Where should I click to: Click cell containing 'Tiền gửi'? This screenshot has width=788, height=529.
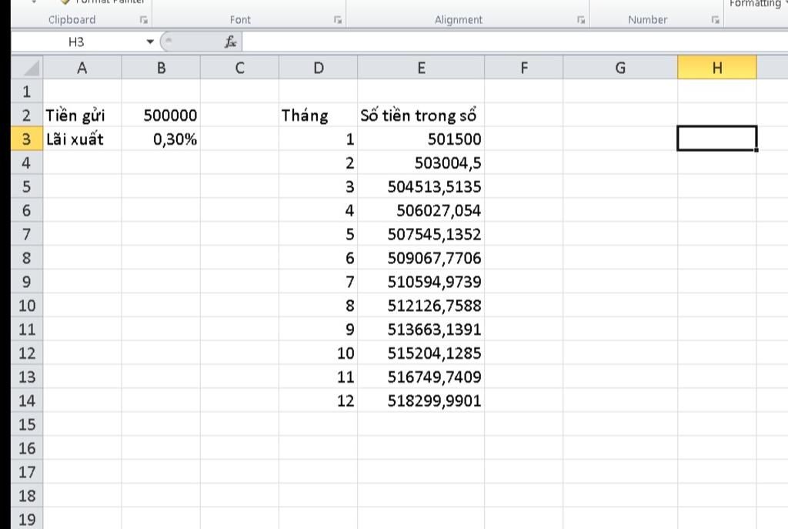coord(82,116)
